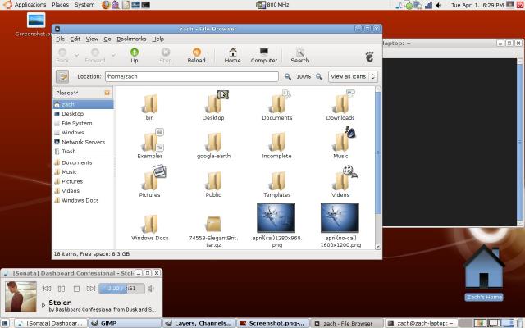Select the Desktop folder icon in file view

point(214,102)
